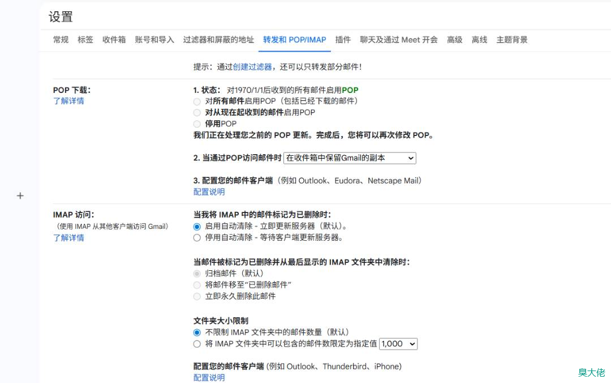The width and height of the screenshot is (611, 383).
Task: Open the '账号和导入' tab
Action: [154, 40]
